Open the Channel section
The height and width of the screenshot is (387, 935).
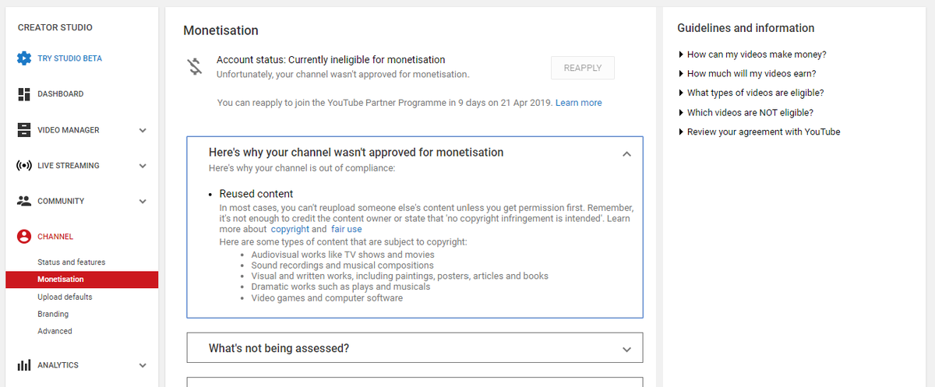tap(55, 237)
